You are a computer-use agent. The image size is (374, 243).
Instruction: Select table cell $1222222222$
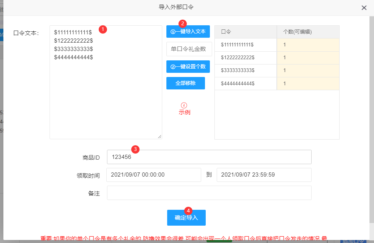[246, 58]
